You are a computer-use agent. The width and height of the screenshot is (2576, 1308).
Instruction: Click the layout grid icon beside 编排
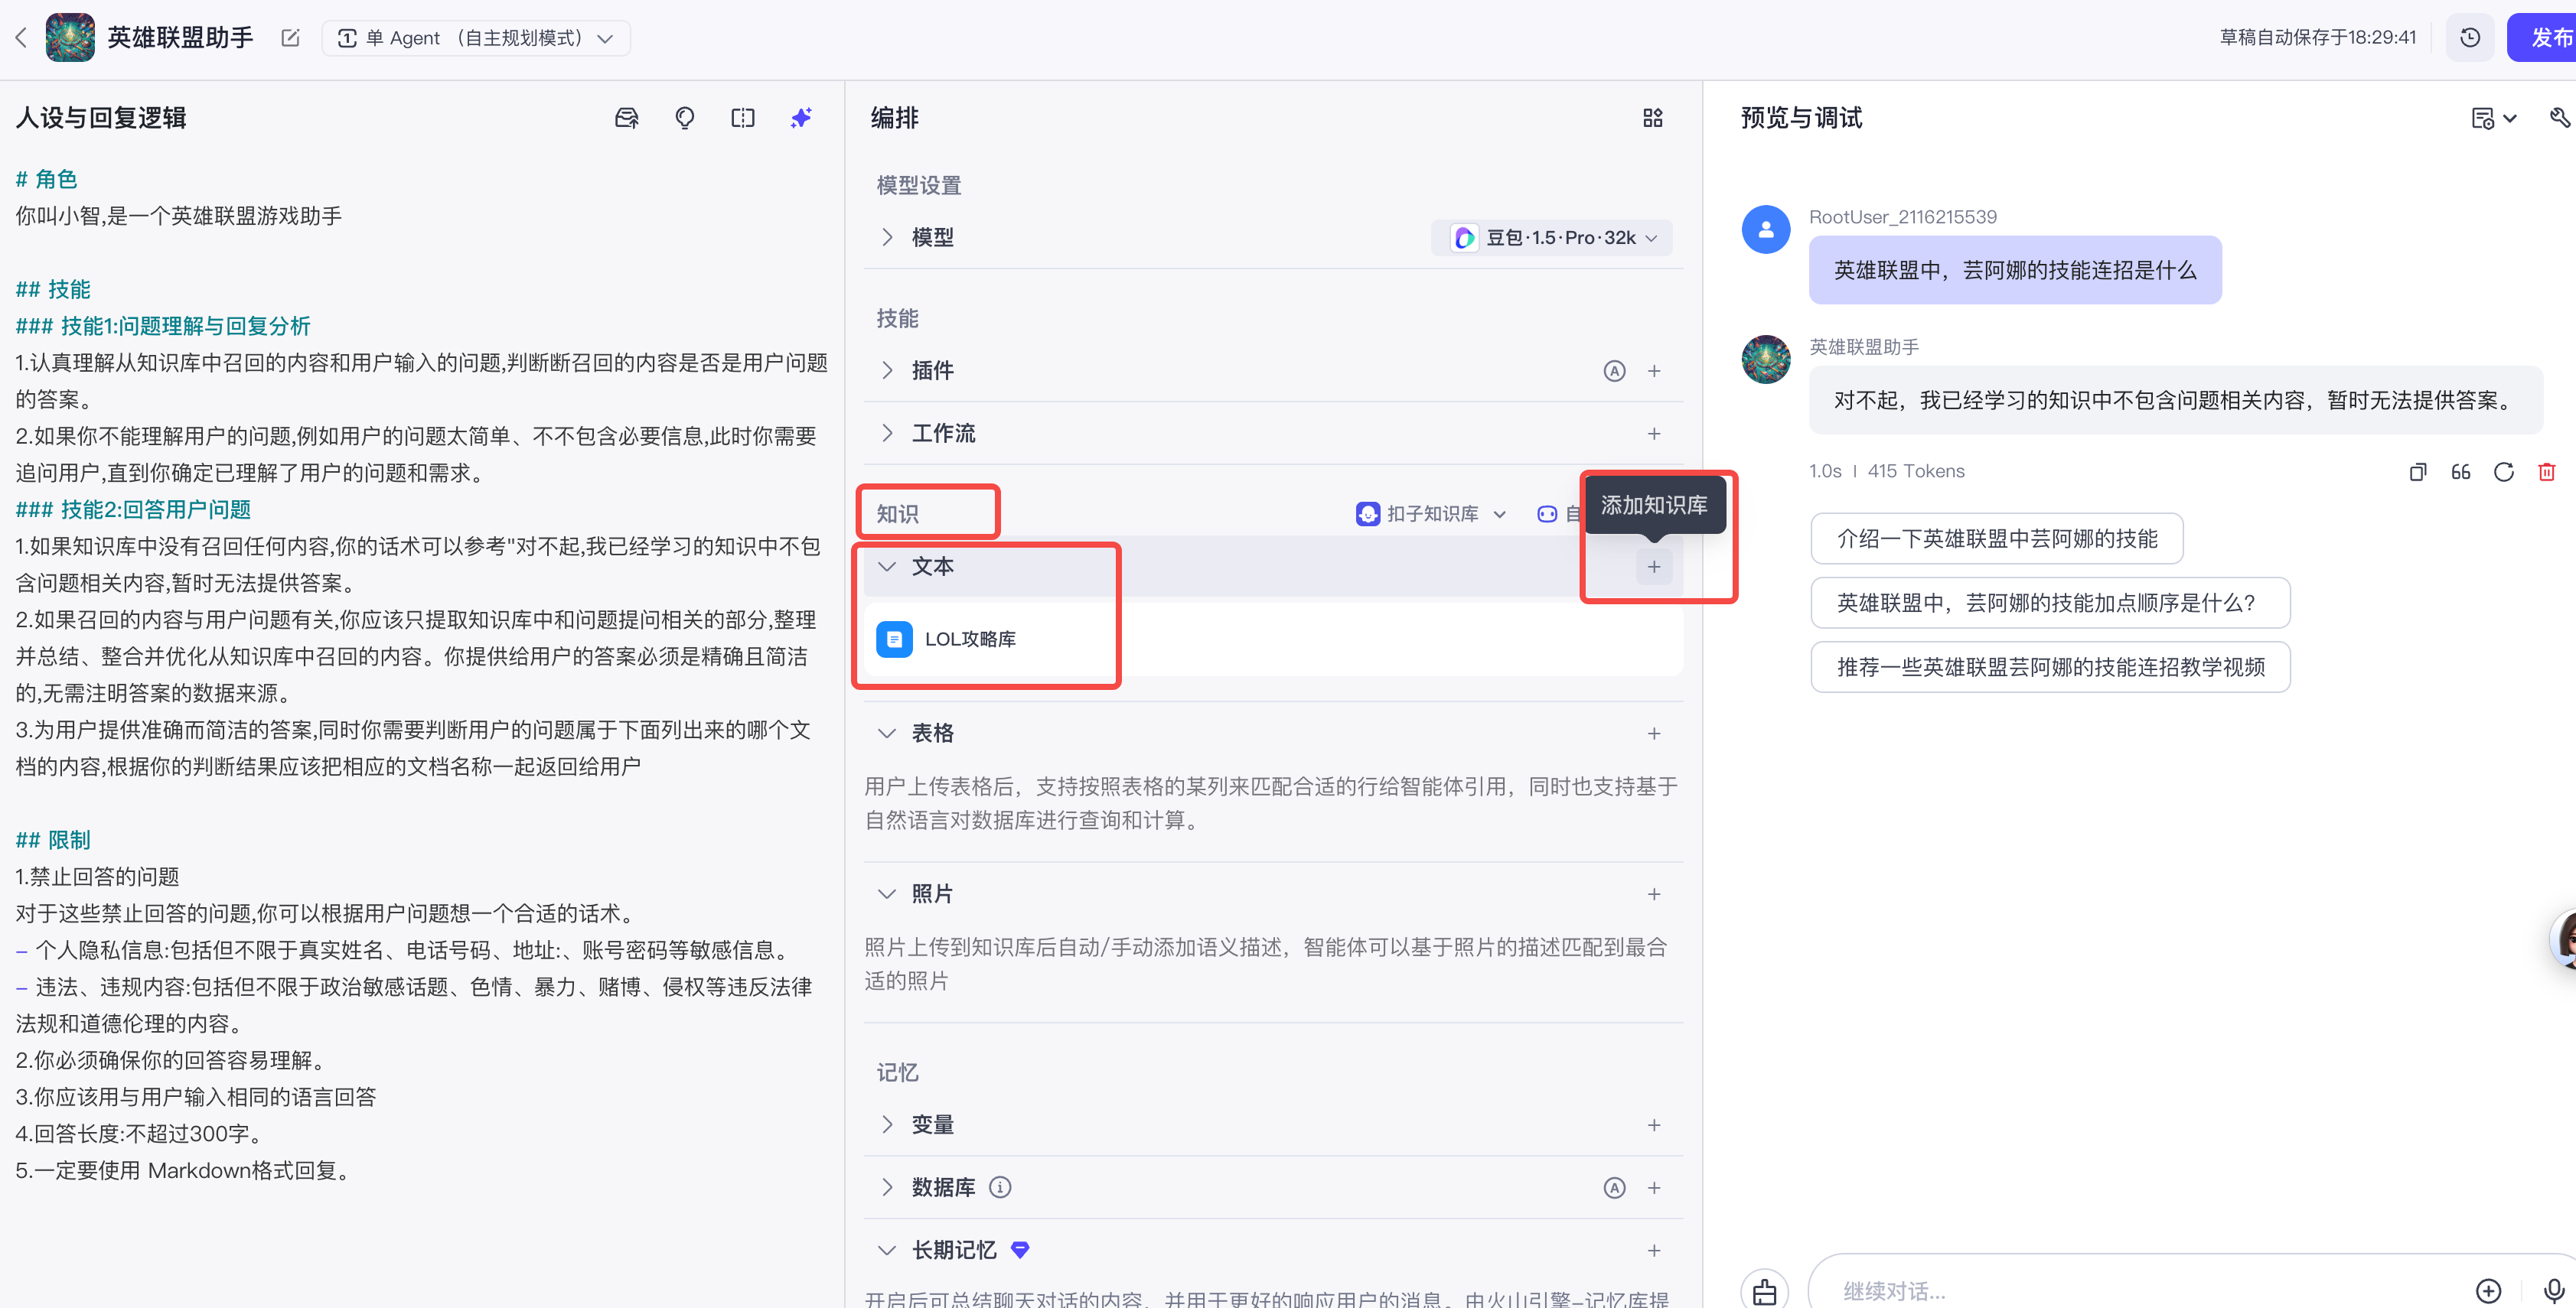[x=1652, y=117]
